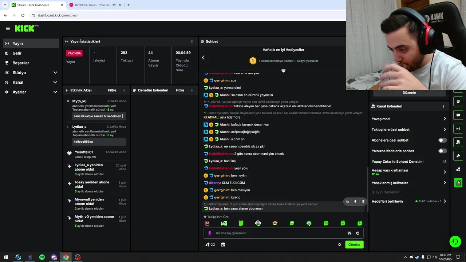Open chat settings gear
Viewport: 466px width, 262px height.
pos(339,245)
